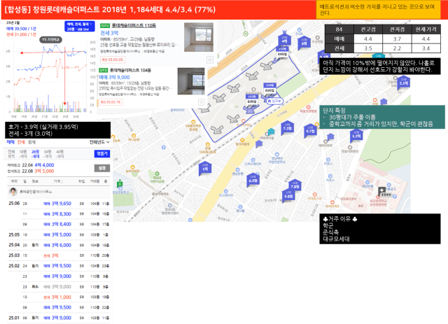Switch to the 월세 tab
The image size is (448, 324).
point(31,142)
